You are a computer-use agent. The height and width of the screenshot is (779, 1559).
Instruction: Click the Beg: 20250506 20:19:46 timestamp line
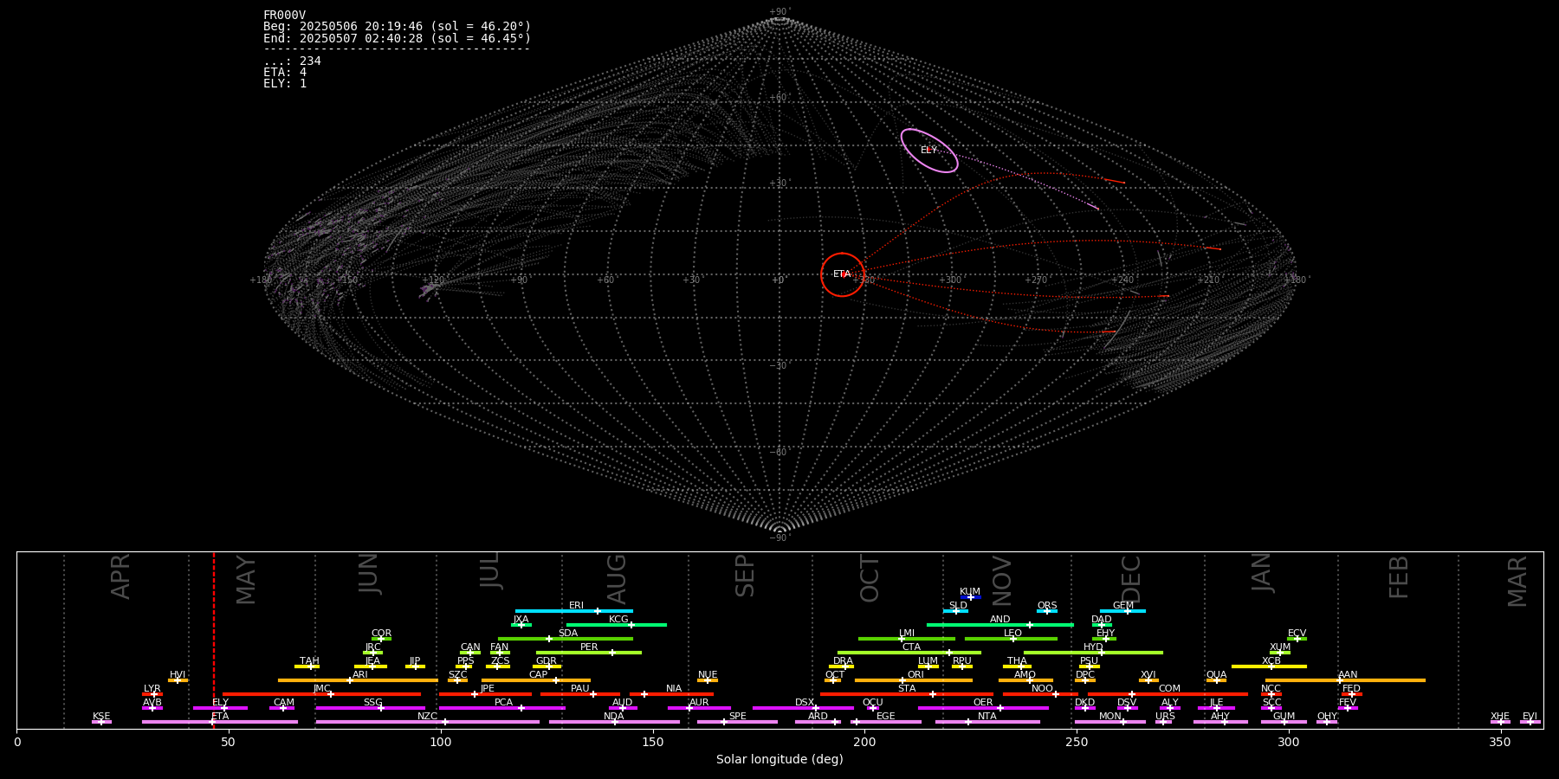coord(397,27)
